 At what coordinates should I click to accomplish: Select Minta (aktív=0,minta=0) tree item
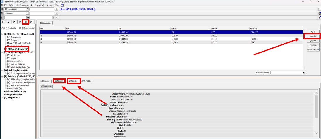pyautogui.click(x=19, y=43)
